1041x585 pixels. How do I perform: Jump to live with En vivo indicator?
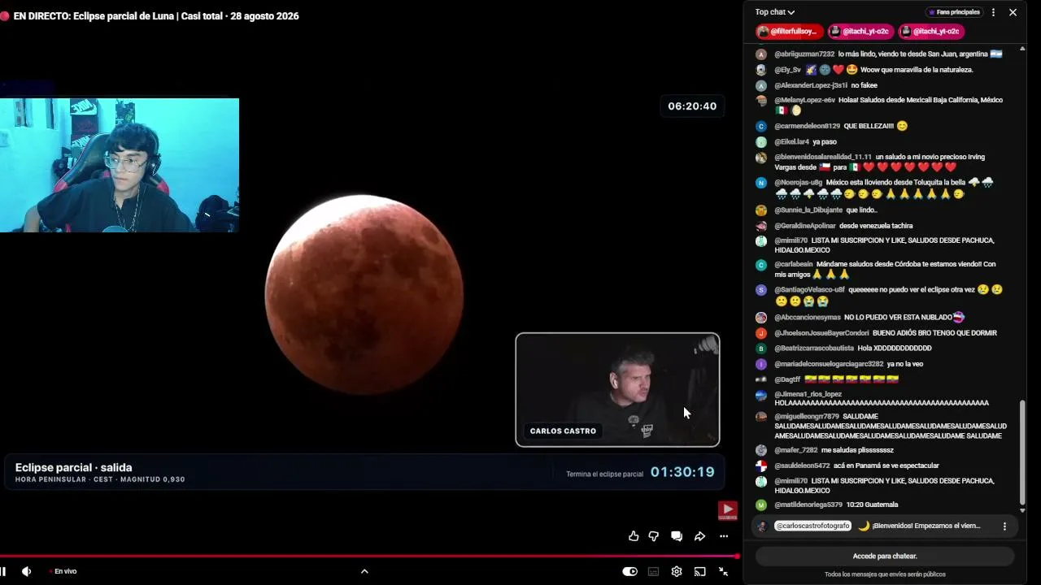(64, 571)
